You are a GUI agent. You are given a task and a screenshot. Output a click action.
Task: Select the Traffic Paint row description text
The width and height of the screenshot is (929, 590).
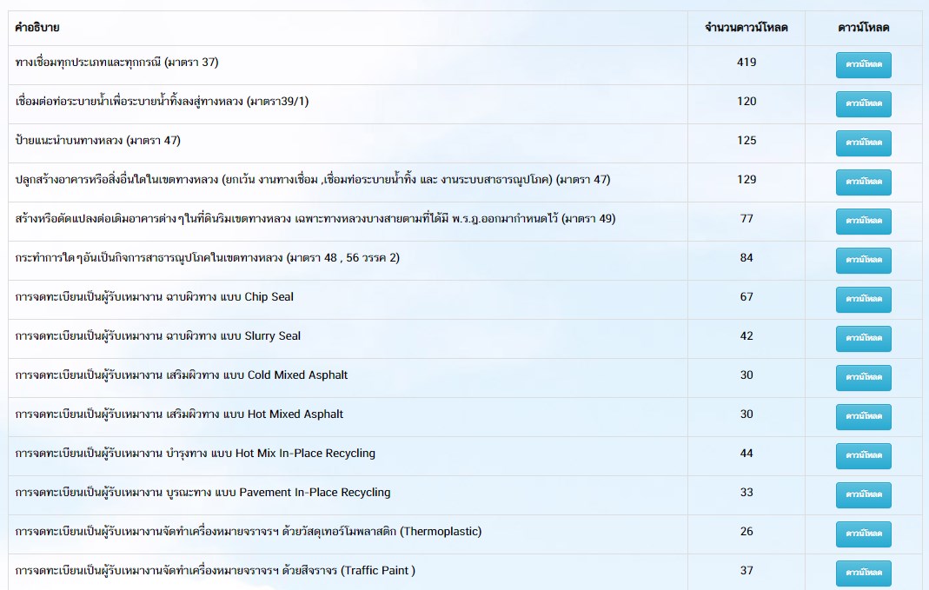(x=216, y=571)
